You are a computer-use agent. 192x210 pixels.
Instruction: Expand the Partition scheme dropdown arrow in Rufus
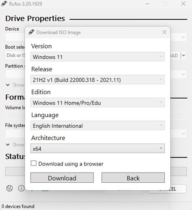coord(183,74)
